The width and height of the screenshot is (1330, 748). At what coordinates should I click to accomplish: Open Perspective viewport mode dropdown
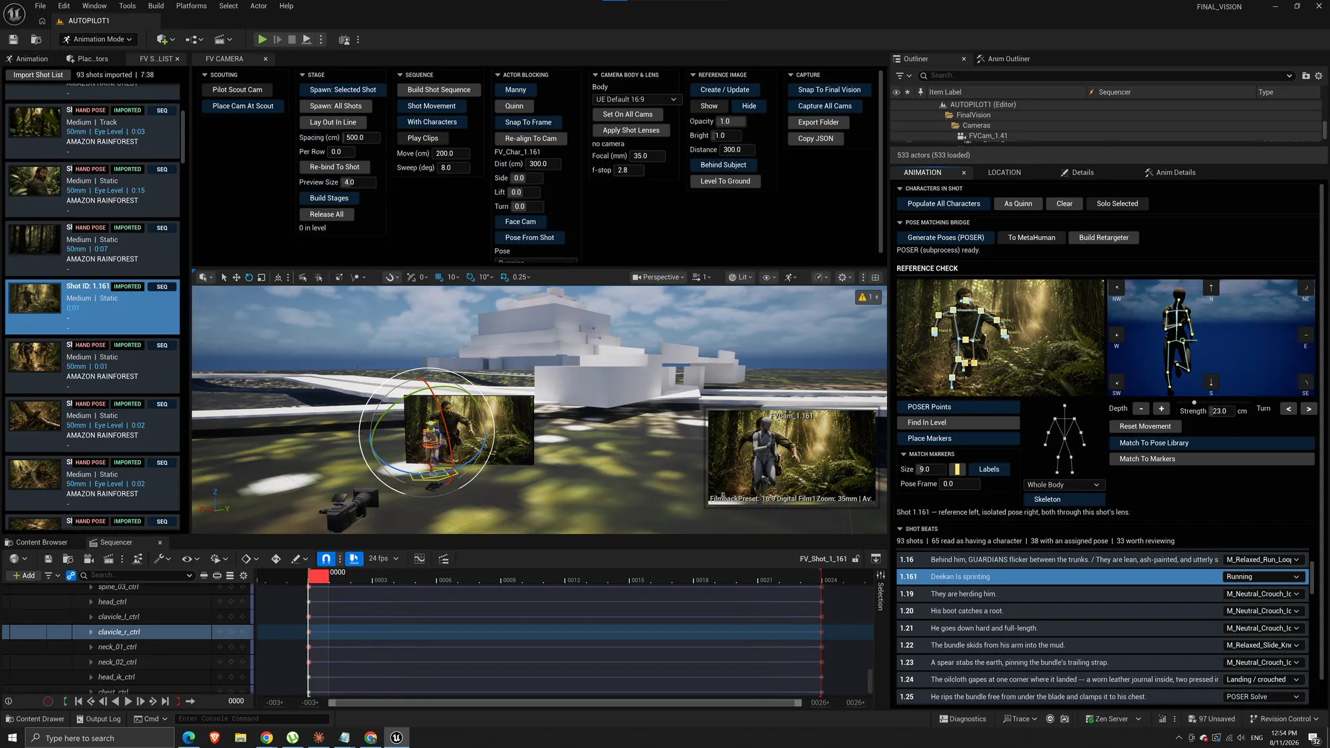pyautogui.click(x=658, y=277)
